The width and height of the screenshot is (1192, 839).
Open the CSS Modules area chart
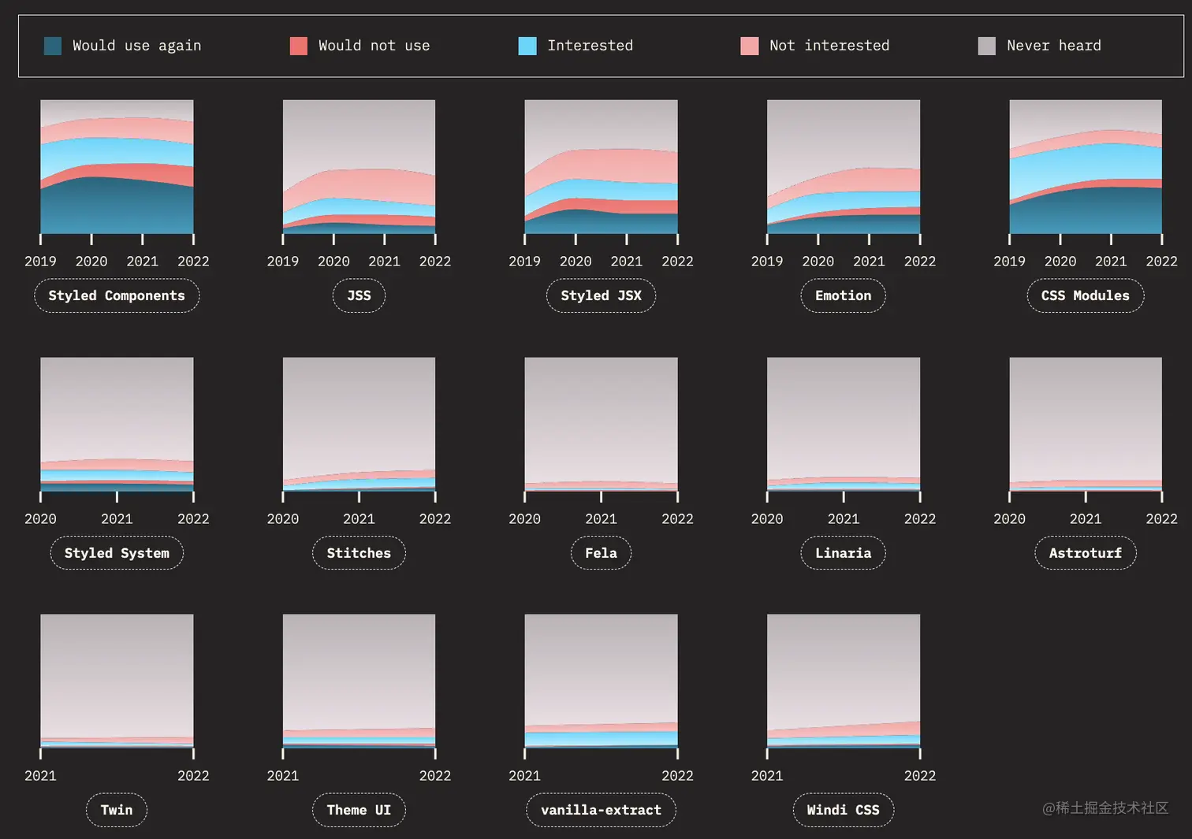tap(1086, 167)
